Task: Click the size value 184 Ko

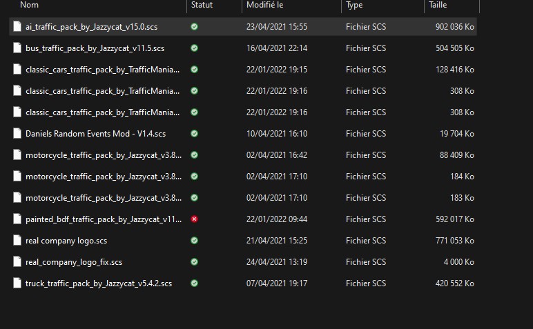Action: click(462, 176)
